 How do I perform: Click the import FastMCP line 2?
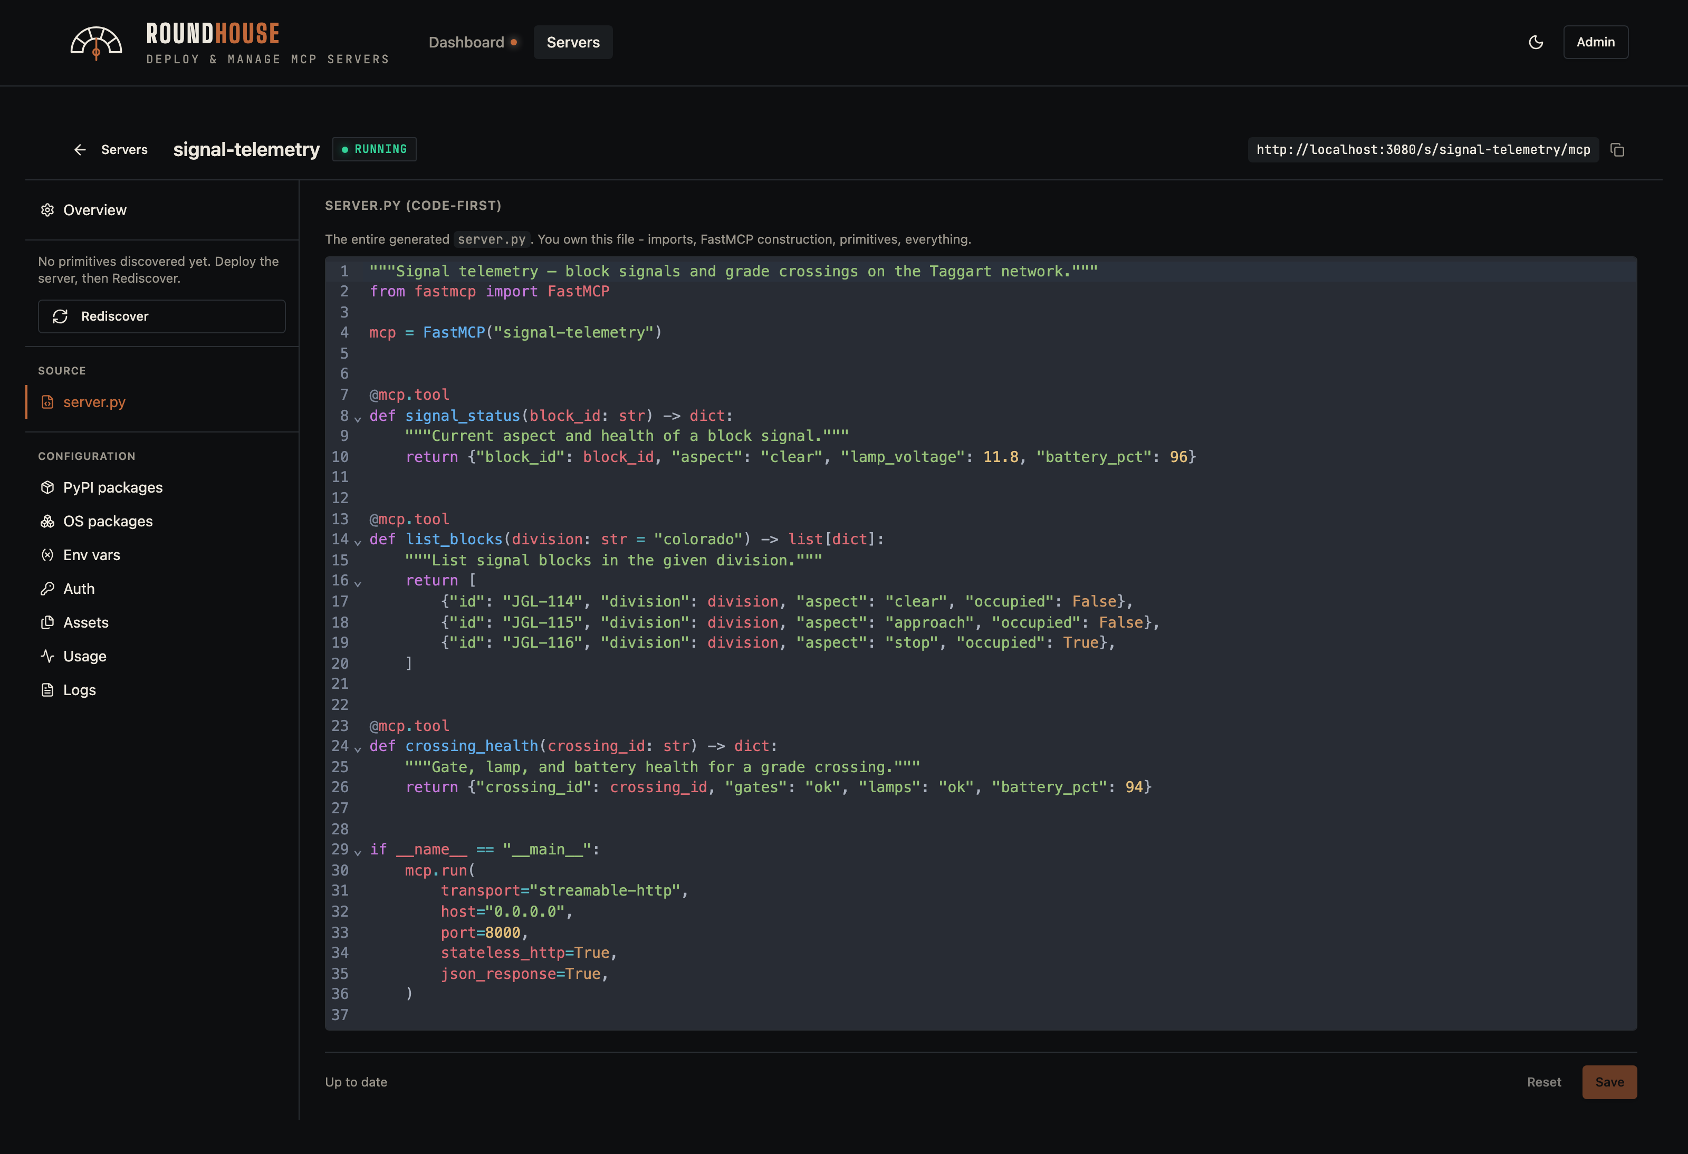coord(490,291)
